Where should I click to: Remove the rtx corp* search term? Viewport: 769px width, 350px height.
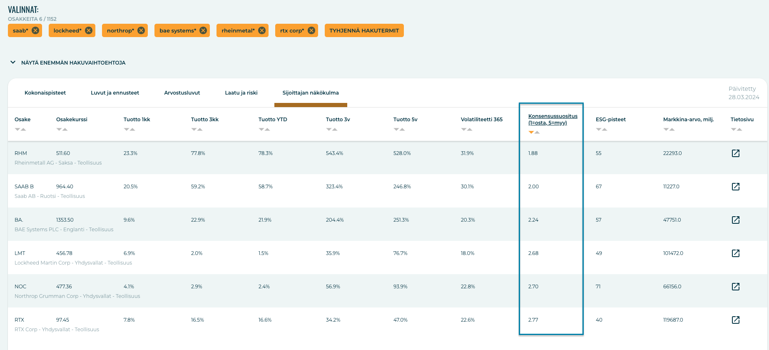[x=311, y=30]
